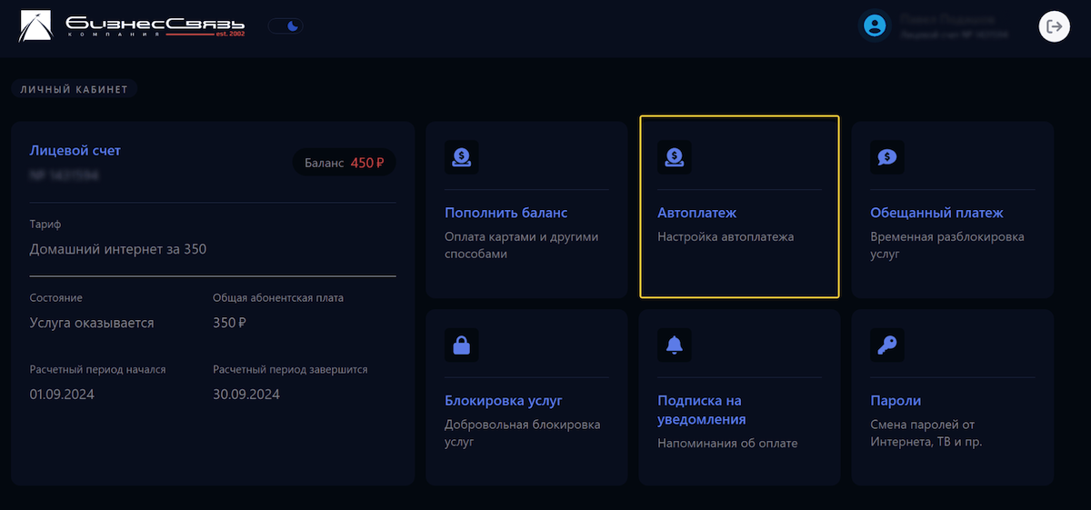
Task: Click the БизнесСвязь company logo
Action: (x=132, y=26)
